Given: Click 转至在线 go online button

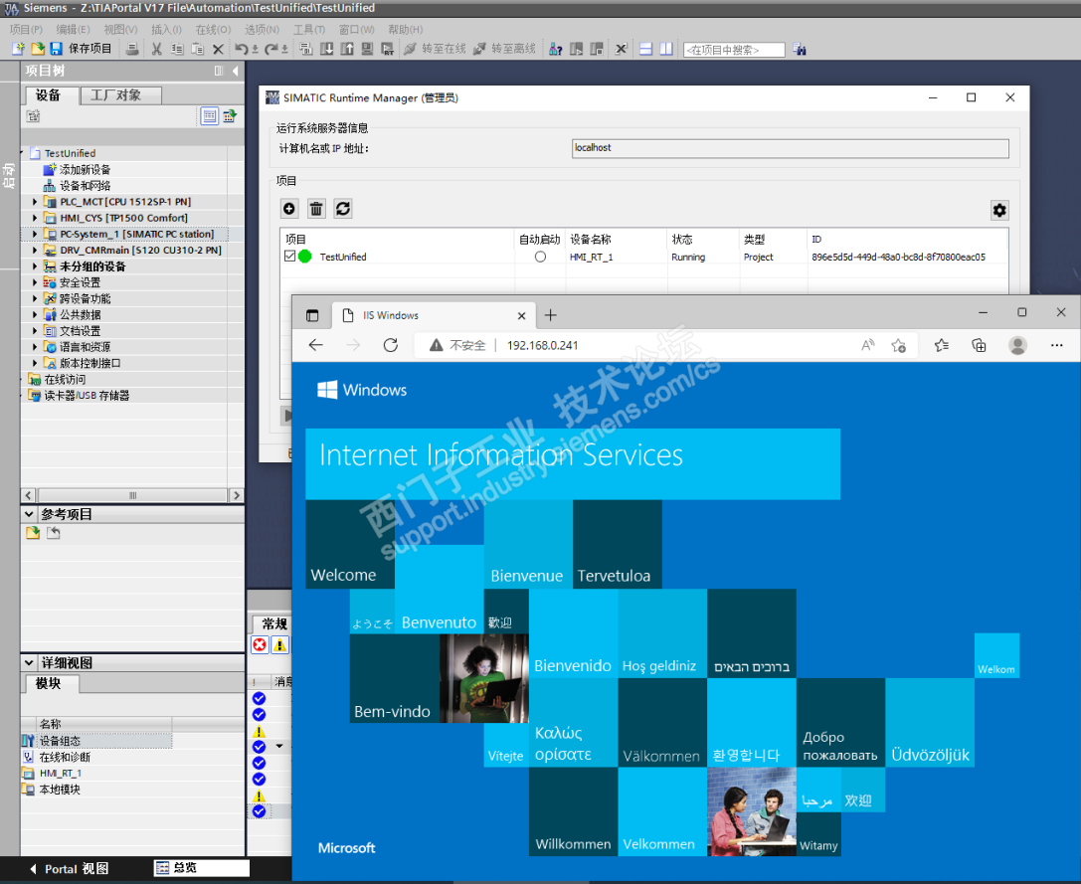Looking at the screenshot, I should 435,49.
